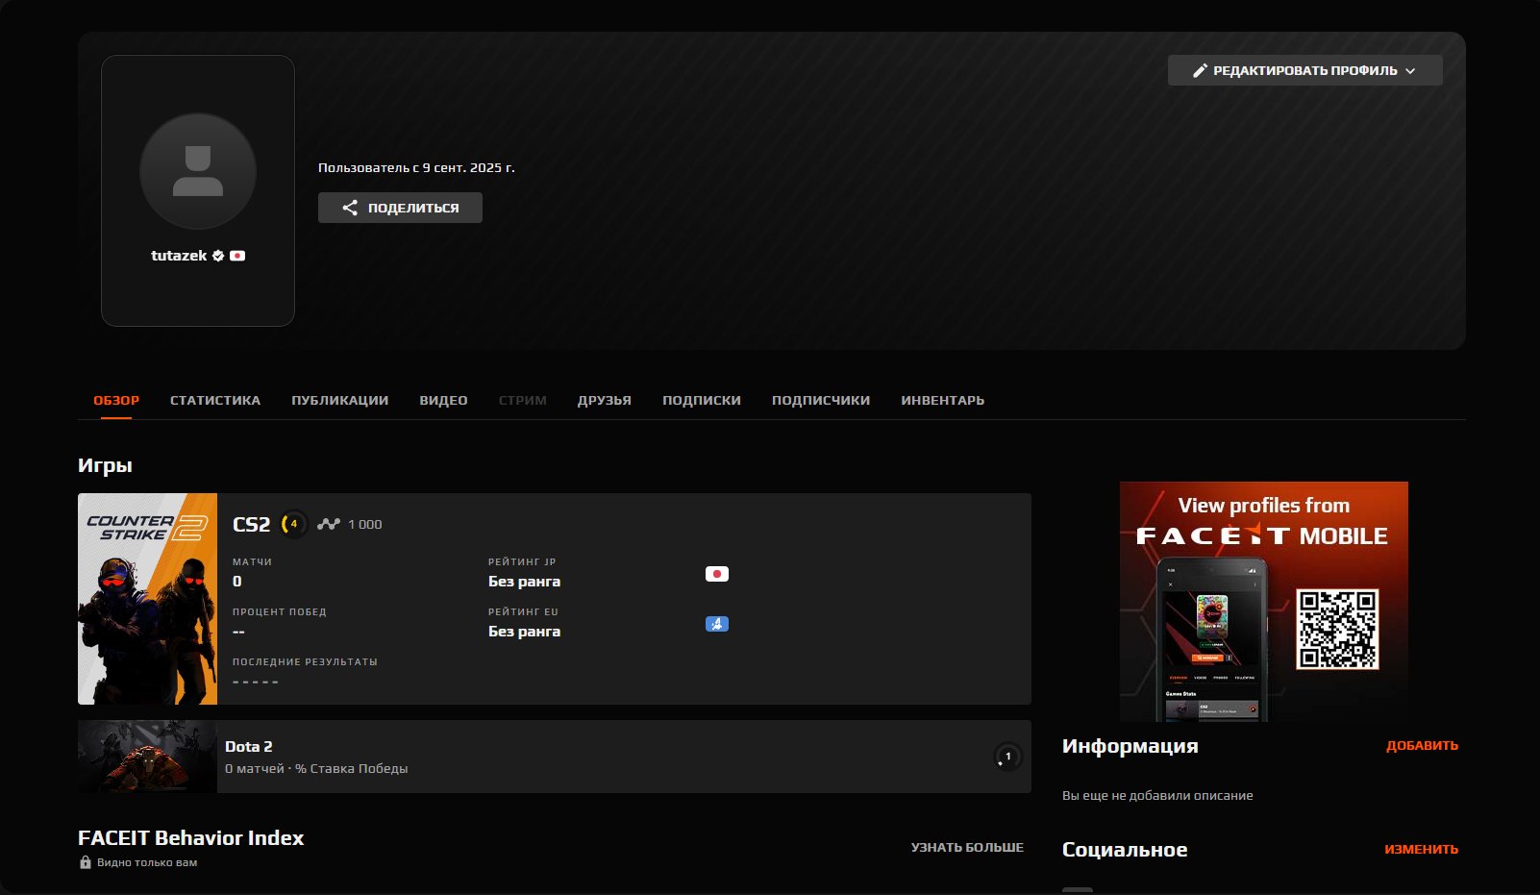Switch to the СТАТИСТИКА tab
Screen dimensions: 1540x895
(x=215, y=400)
